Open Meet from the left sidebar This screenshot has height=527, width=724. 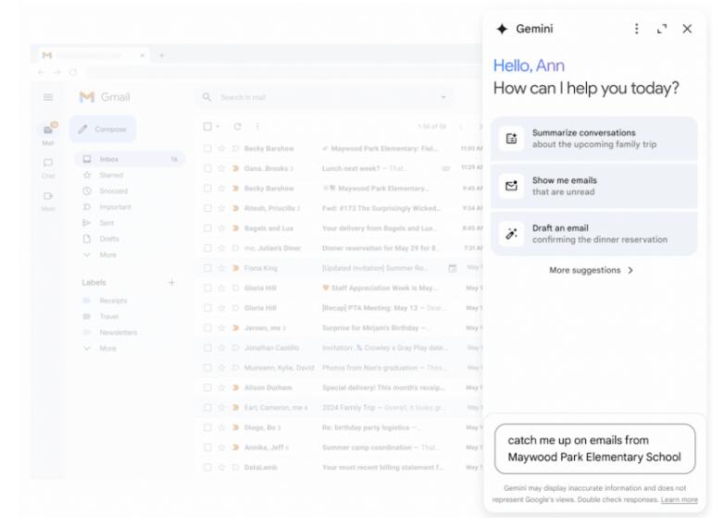[x=48, y=199]
